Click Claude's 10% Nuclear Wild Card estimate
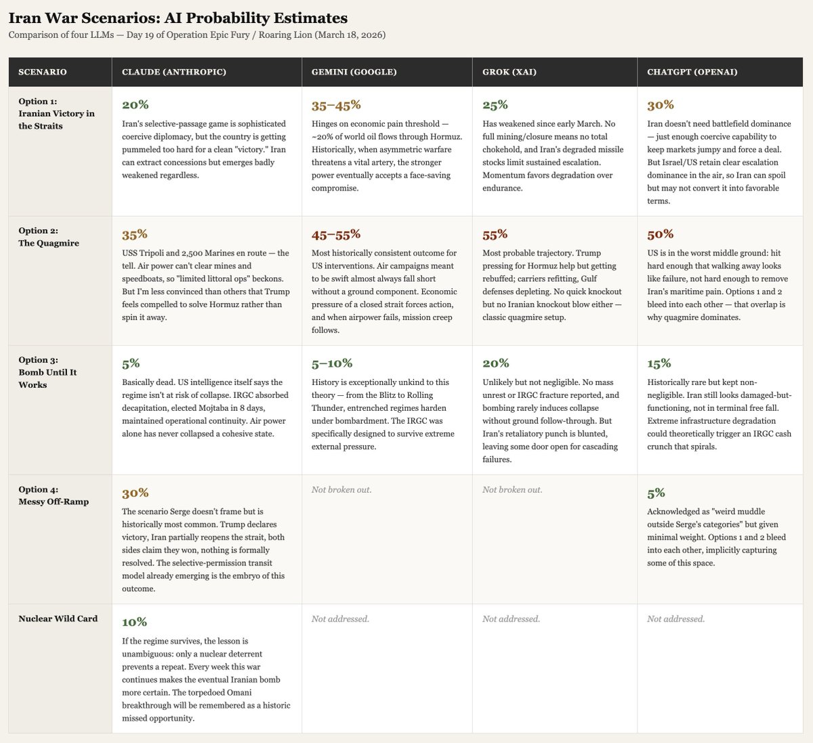The height and width of the screenshot is (743, 813). click(134, 622)
